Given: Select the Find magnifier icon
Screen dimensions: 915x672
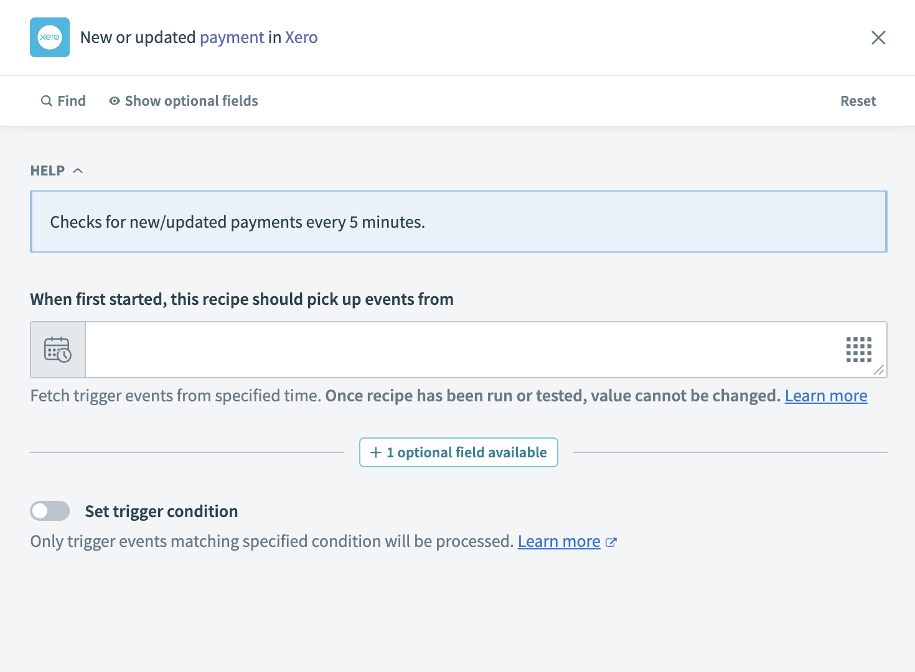Looking at the screenshot, I should click(x=47, y=100).
